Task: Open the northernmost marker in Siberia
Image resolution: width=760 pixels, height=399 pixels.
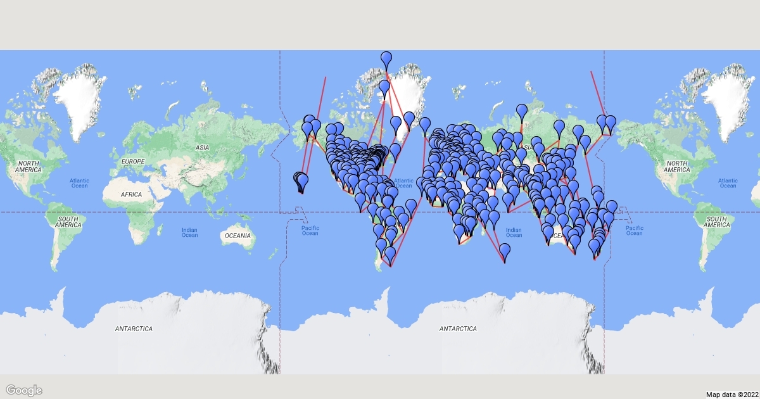Action: pyautogui.click(x=521, y=112)
